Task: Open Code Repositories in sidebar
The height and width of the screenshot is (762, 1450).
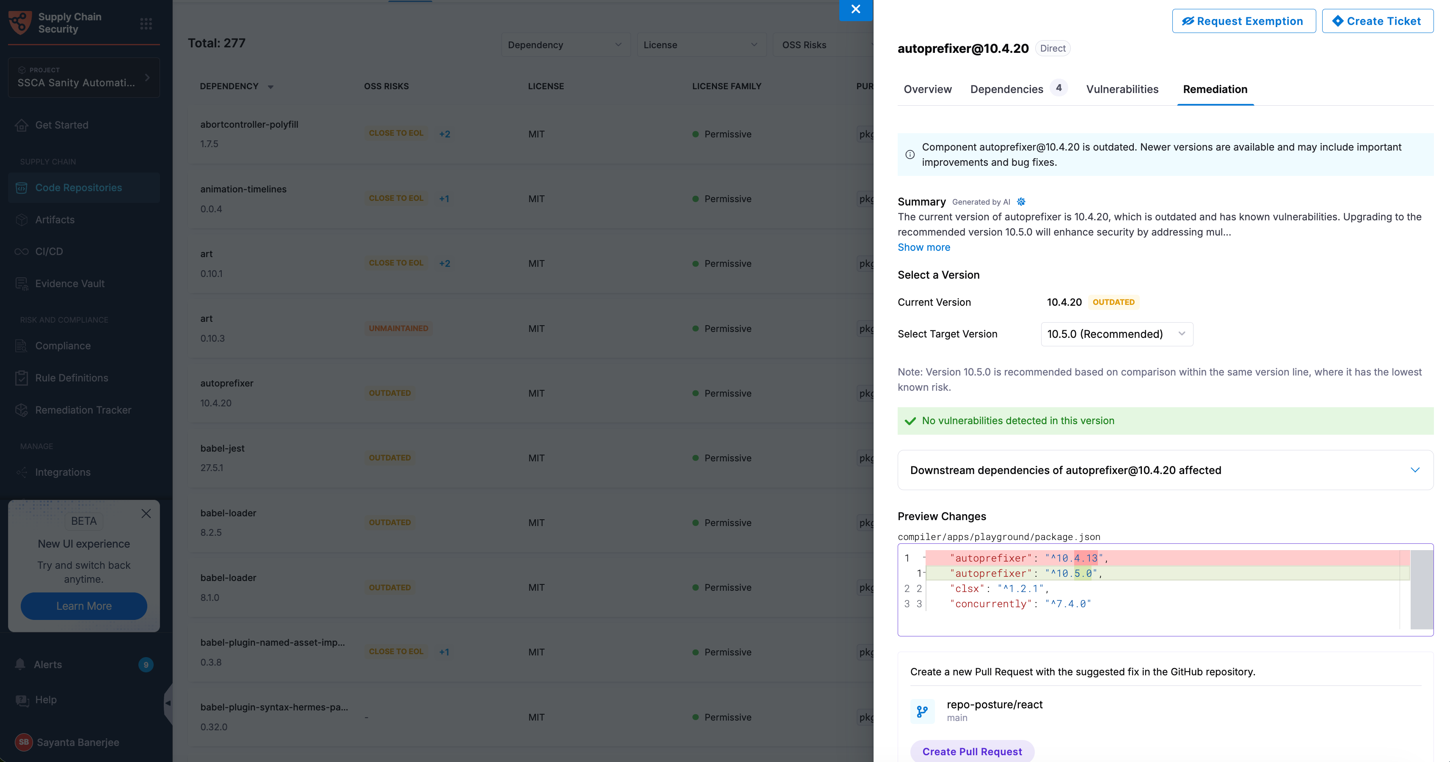Action: (x=84, y=188)
